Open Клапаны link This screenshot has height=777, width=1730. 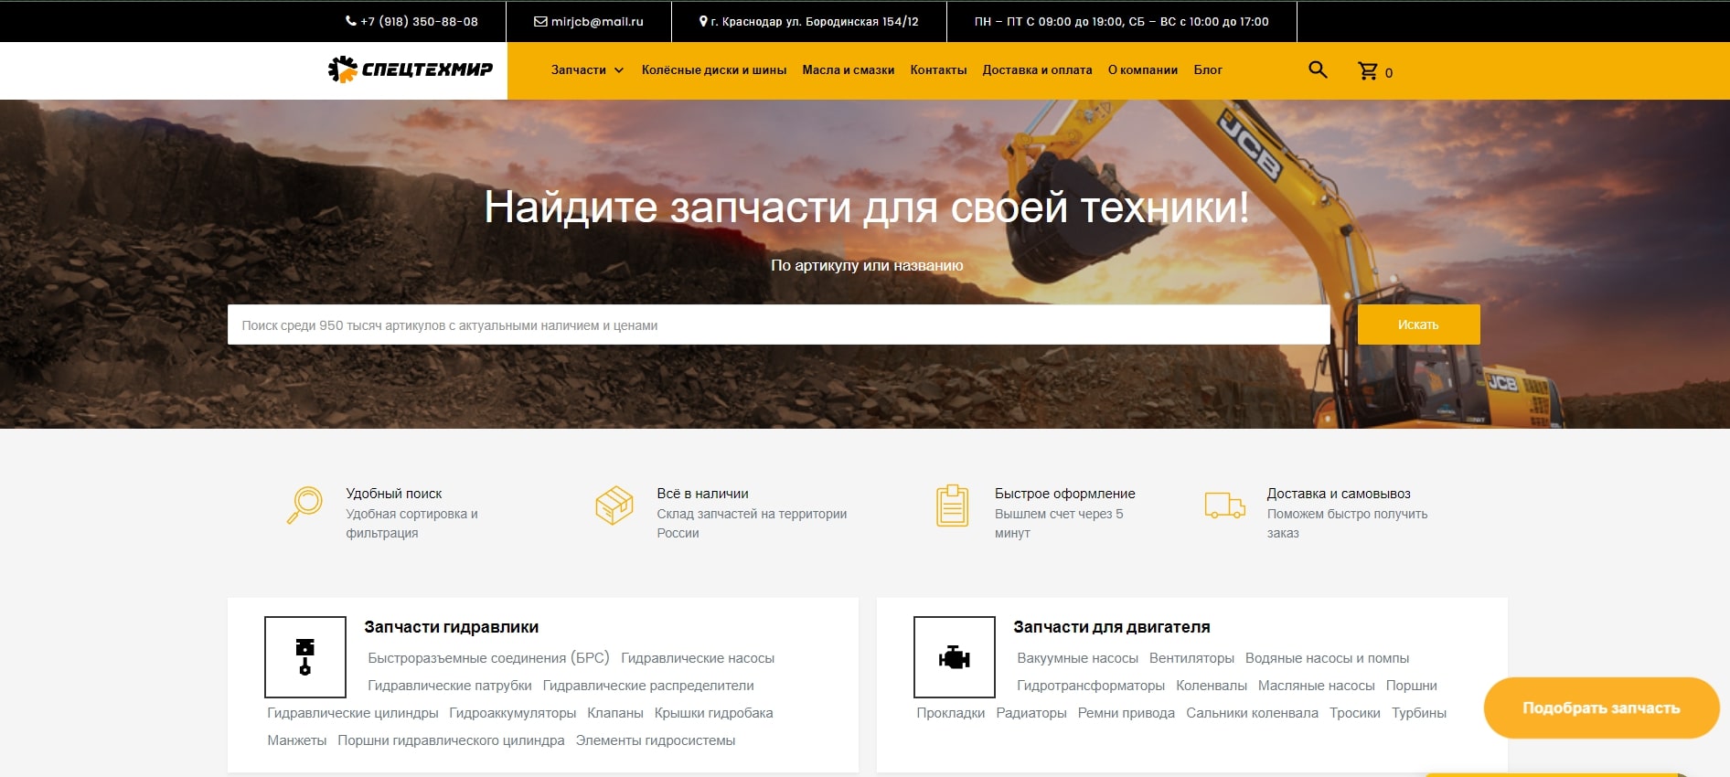(615, 713)
